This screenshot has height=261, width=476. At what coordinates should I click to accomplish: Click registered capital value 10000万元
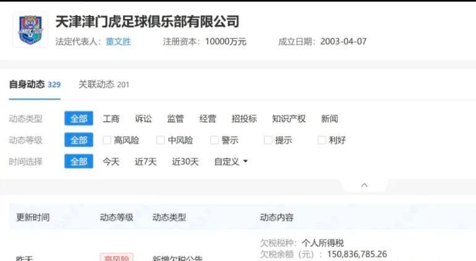226,41
